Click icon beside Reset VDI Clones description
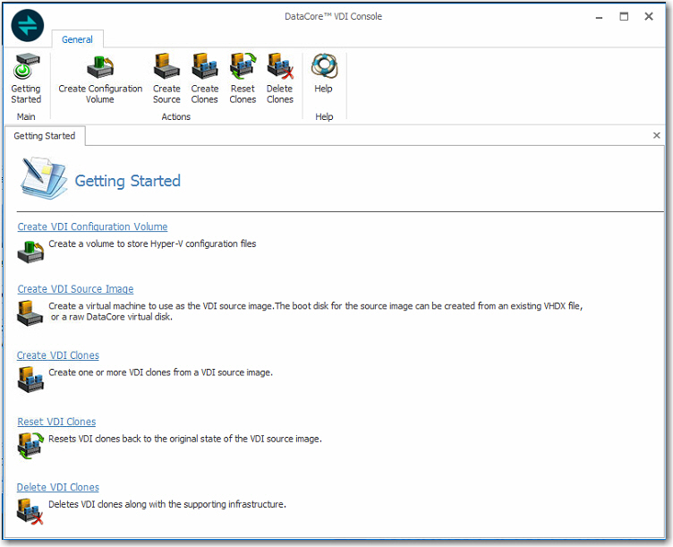Viewport: 673px width, 547px height. click(x=30, y=444)
